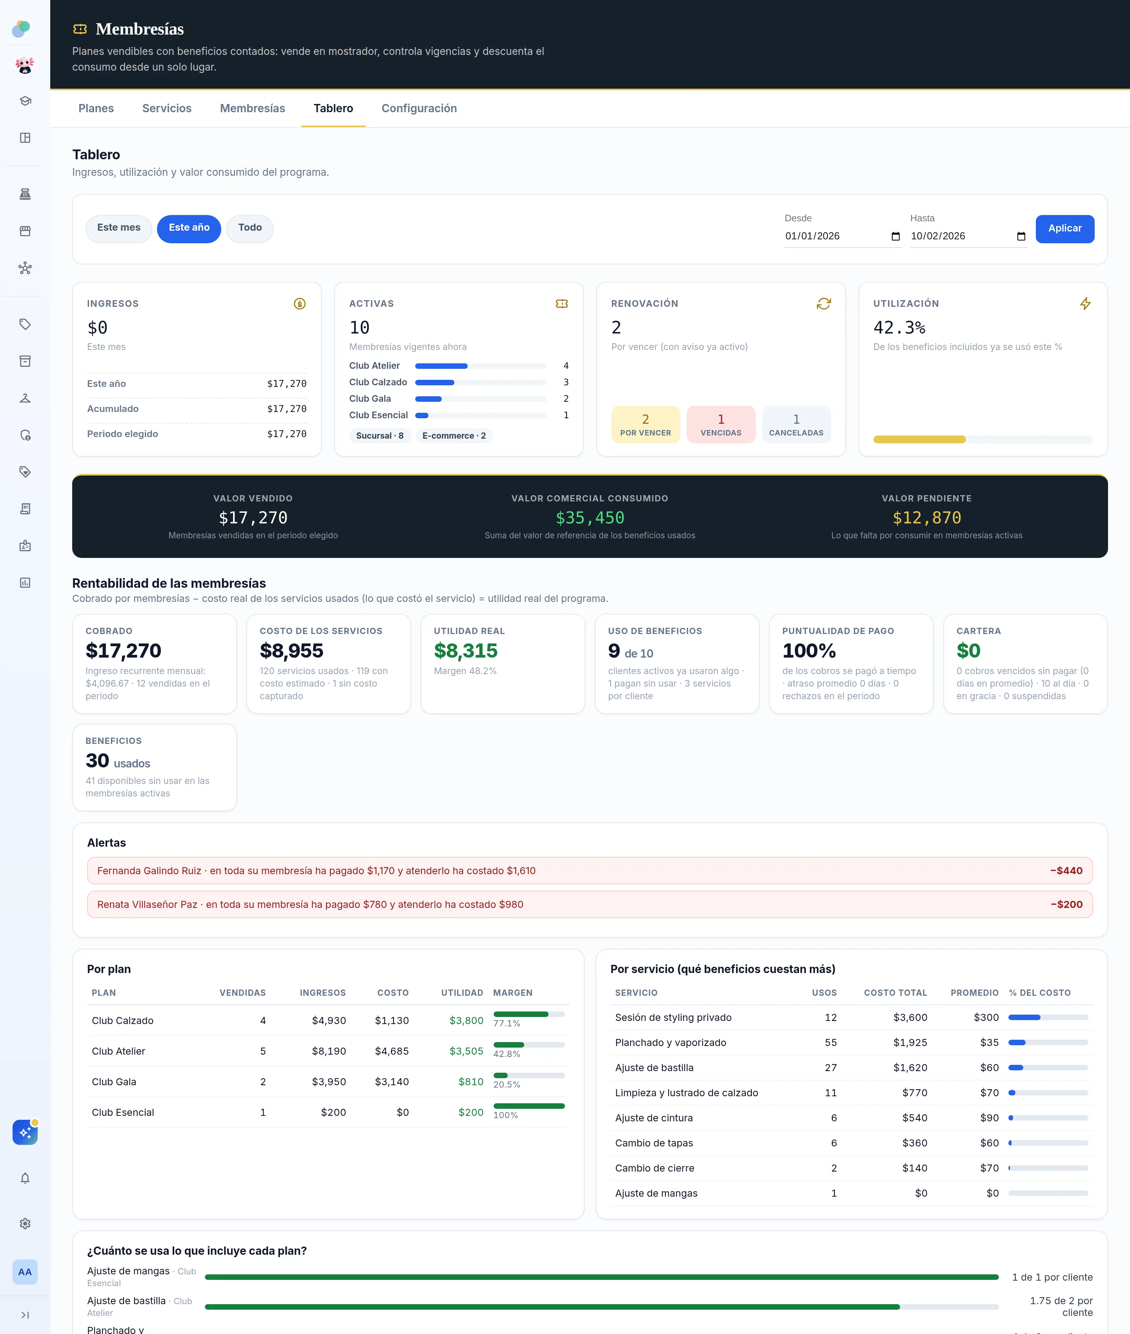The width and height of the screenshot is (1130, 1334).
Task: Open the shield with user icon
Action: tap(25, 435)
